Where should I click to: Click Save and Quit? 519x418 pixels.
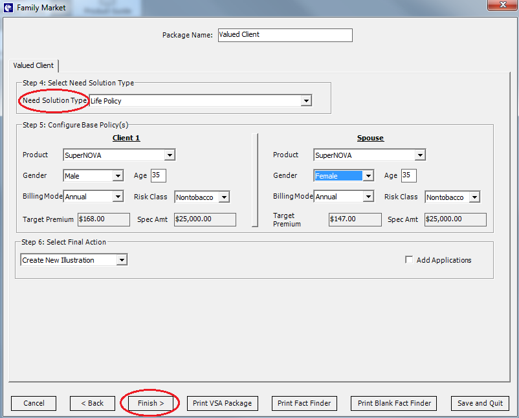click(x=480, y=403)
